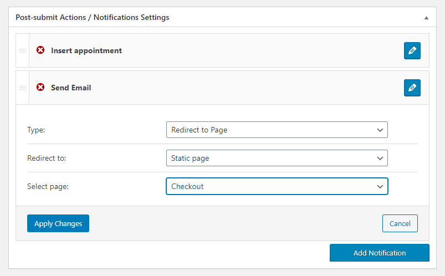Cancel the notification edits
Viewport: 445px width, 276px height.
pos(400,223)
